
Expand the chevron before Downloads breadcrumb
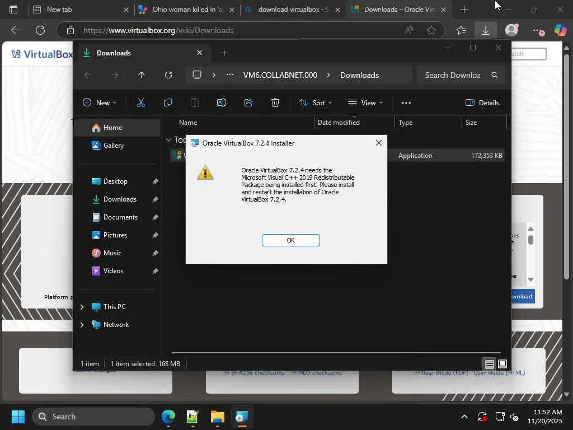(x=328, y=75)
